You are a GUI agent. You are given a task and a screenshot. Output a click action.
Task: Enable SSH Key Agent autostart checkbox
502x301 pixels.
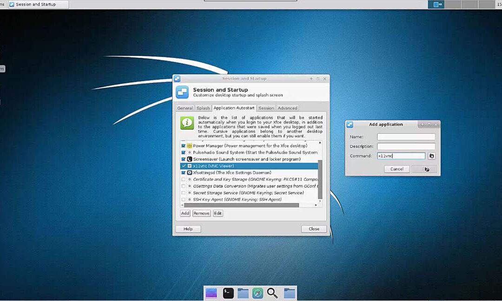184,200
